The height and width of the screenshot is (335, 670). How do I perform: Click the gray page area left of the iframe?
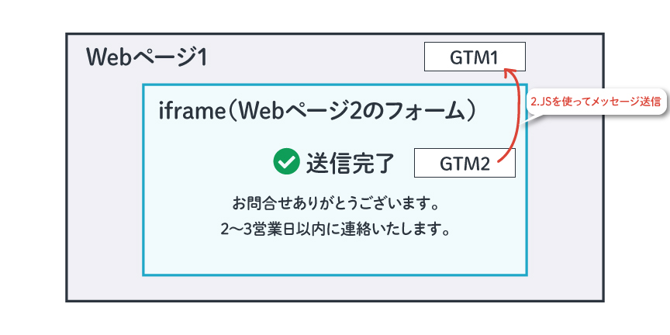[105, 179]
